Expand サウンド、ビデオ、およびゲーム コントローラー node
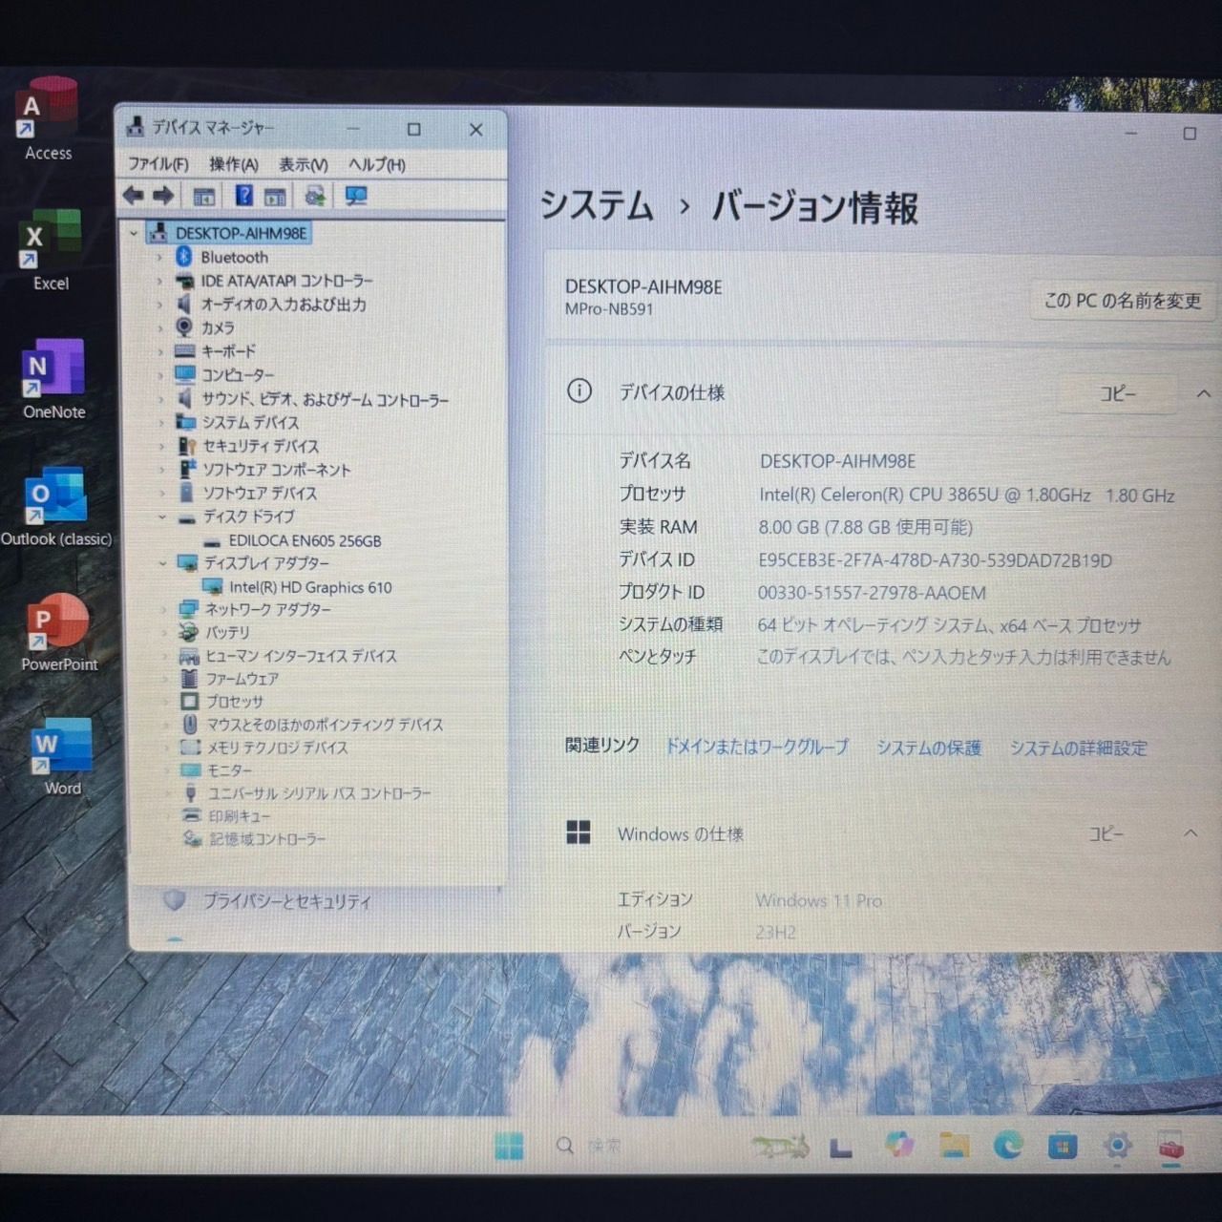Image resolution: width=1222 pixels, height=1222 pixels. coord(160,398)
